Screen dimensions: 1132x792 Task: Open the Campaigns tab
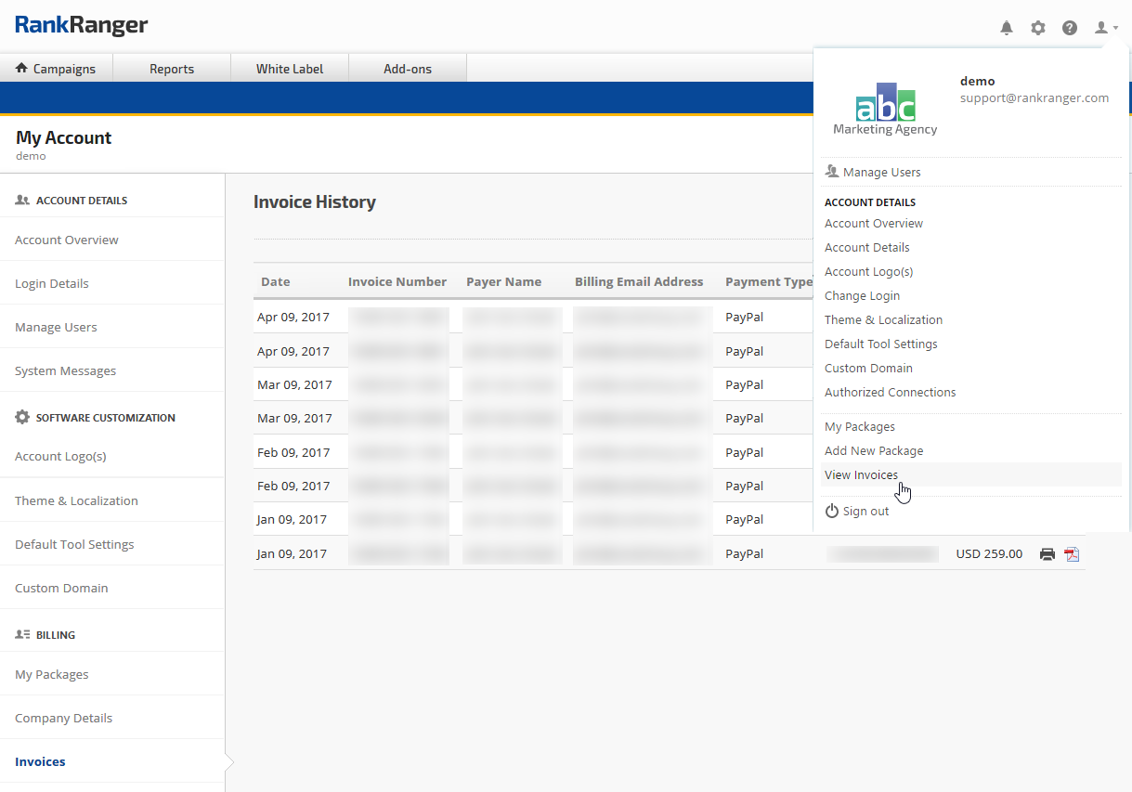pyautogui.click(x=56, y=69)
